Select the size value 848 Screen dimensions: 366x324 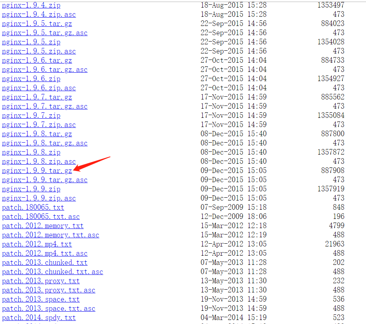338,207
